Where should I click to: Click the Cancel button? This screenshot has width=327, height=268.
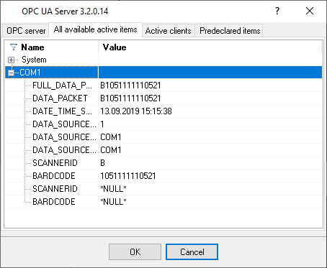point(192,252)
